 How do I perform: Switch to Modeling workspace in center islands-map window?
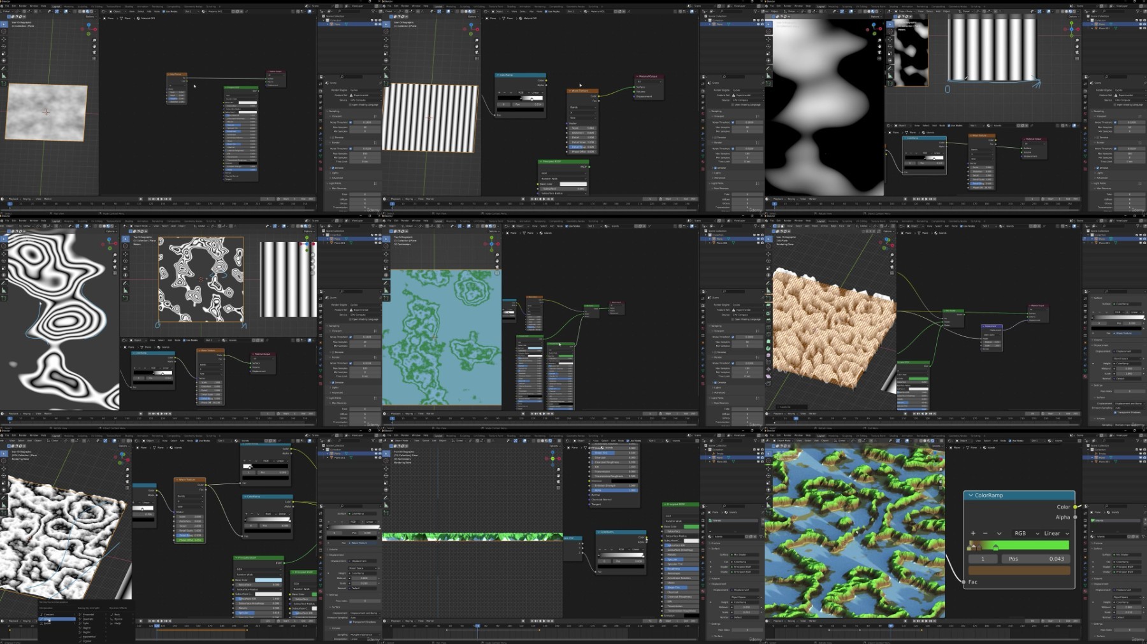coord(451,221)
